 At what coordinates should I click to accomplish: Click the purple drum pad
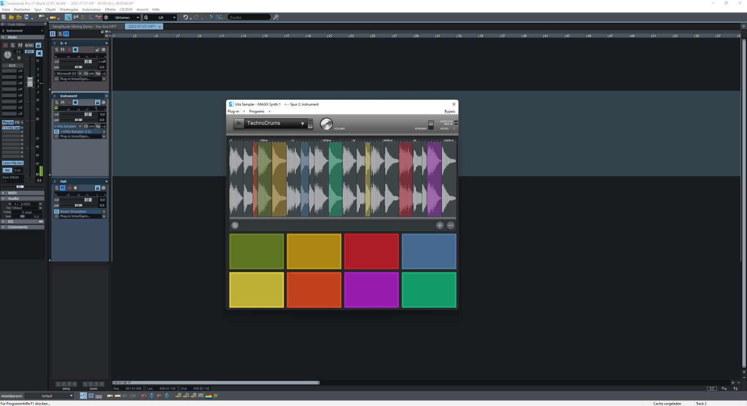(x=371, y=290)
